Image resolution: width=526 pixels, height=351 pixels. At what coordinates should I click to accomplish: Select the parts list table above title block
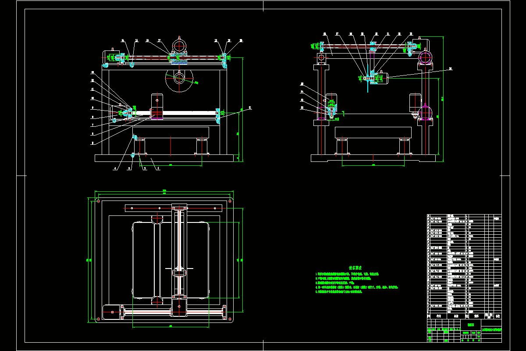[x=464, y=266]
